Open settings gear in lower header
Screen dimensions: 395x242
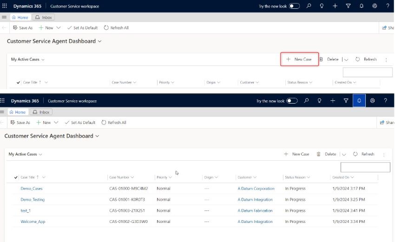click(372, 101)
